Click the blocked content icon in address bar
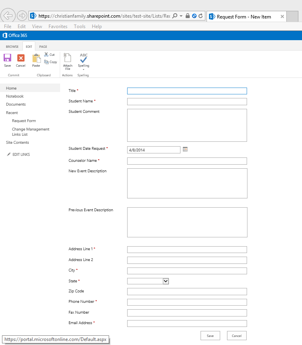The width and height of the screenshot is (302, 345). pyautogui.click(x=194, y=16)
